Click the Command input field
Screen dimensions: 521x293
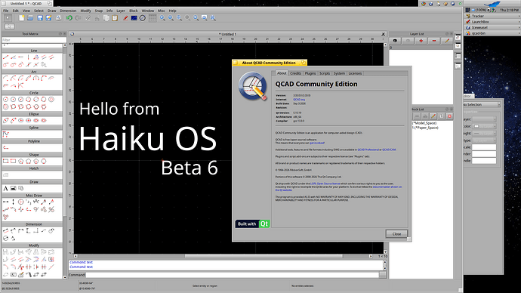click(x=233, y=275)
